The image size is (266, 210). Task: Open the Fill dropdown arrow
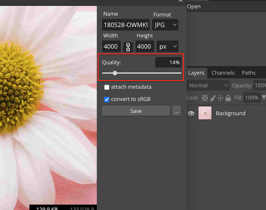(x=264, y=98)
